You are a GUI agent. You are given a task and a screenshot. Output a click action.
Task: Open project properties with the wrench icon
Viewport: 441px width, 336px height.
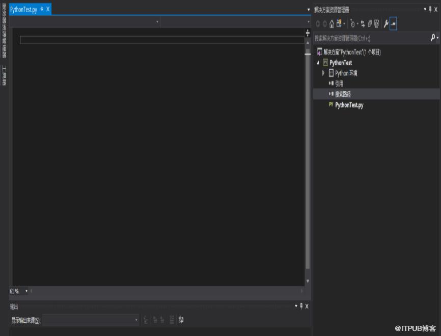coord(386,23)
